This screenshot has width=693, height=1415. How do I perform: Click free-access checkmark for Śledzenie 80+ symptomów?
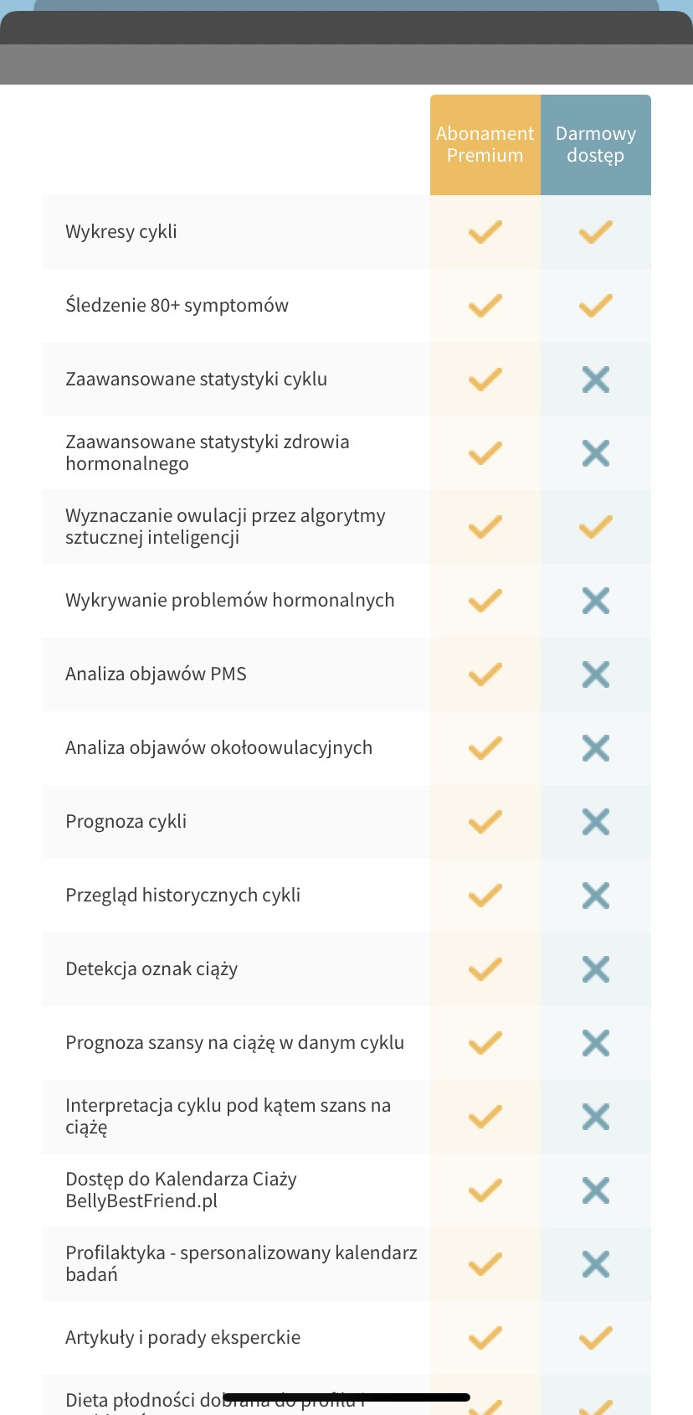tap(596, 306)
